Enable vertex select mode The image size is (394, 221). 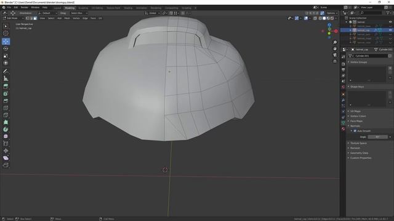pyautogui.click(x=27, y=18)
